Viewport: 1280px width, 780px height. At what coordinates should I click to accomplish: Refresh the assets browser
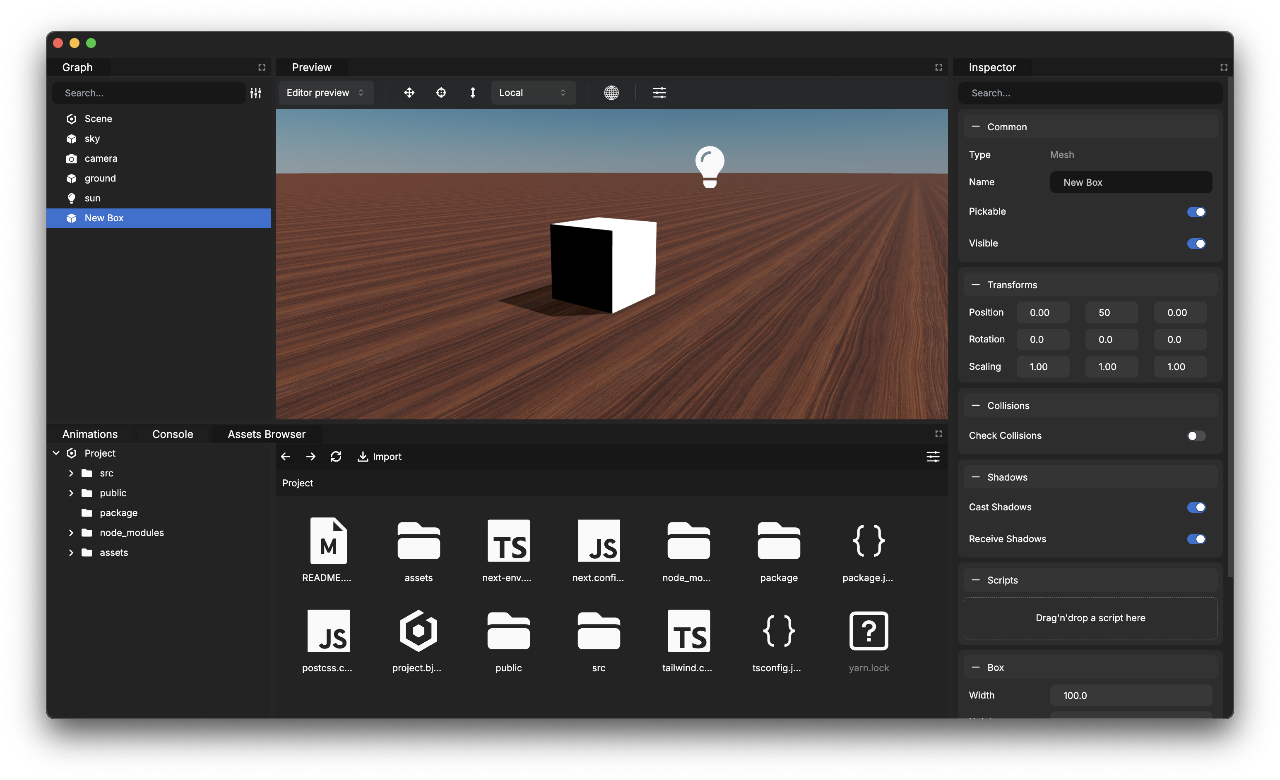pyautogui.click(x=336, y=457)
